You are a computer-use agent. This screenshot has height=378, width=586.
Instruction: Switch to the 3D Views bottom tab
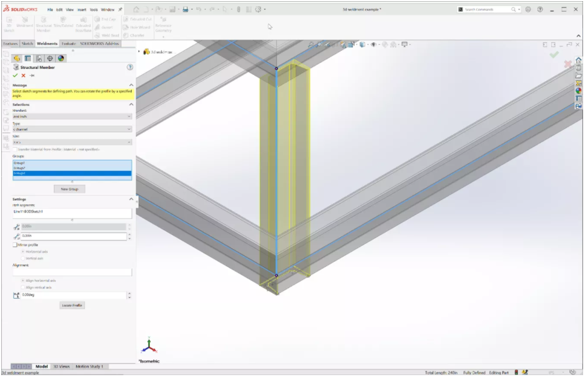[62, 366]
